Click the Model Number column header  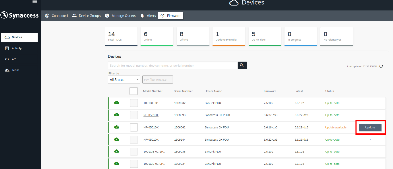(x=153, y=91)
